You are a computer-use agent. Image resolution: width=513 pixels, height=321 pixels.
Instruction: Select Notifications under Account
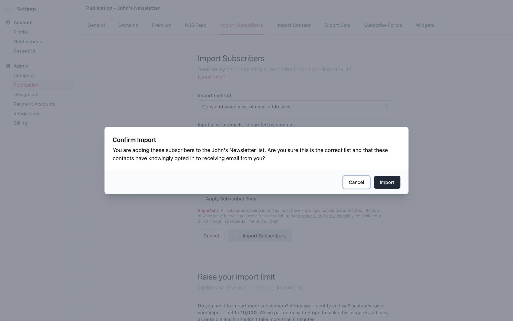[28, 41]
